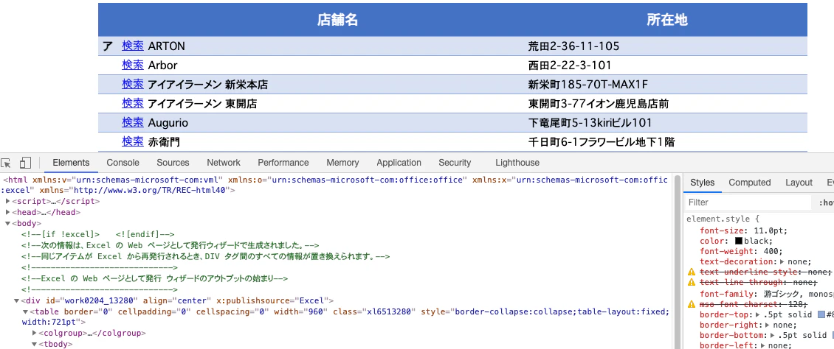Click warning icon beside text-line-through
The height and width of the screenshot is (349, 834).
[692, 283]
